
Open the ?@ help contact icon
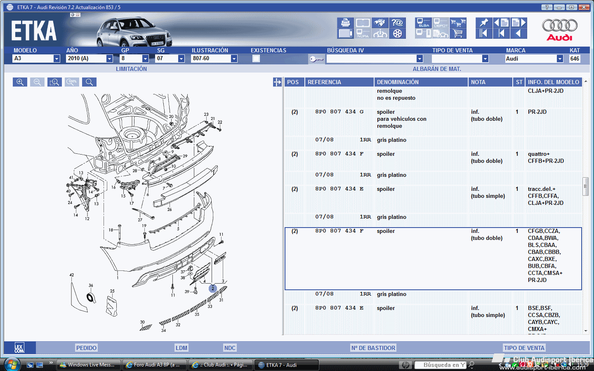397,23
